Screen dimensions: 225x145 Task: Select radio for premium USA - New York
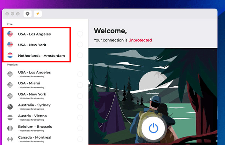pyautogui.click(x=80, y=96)
